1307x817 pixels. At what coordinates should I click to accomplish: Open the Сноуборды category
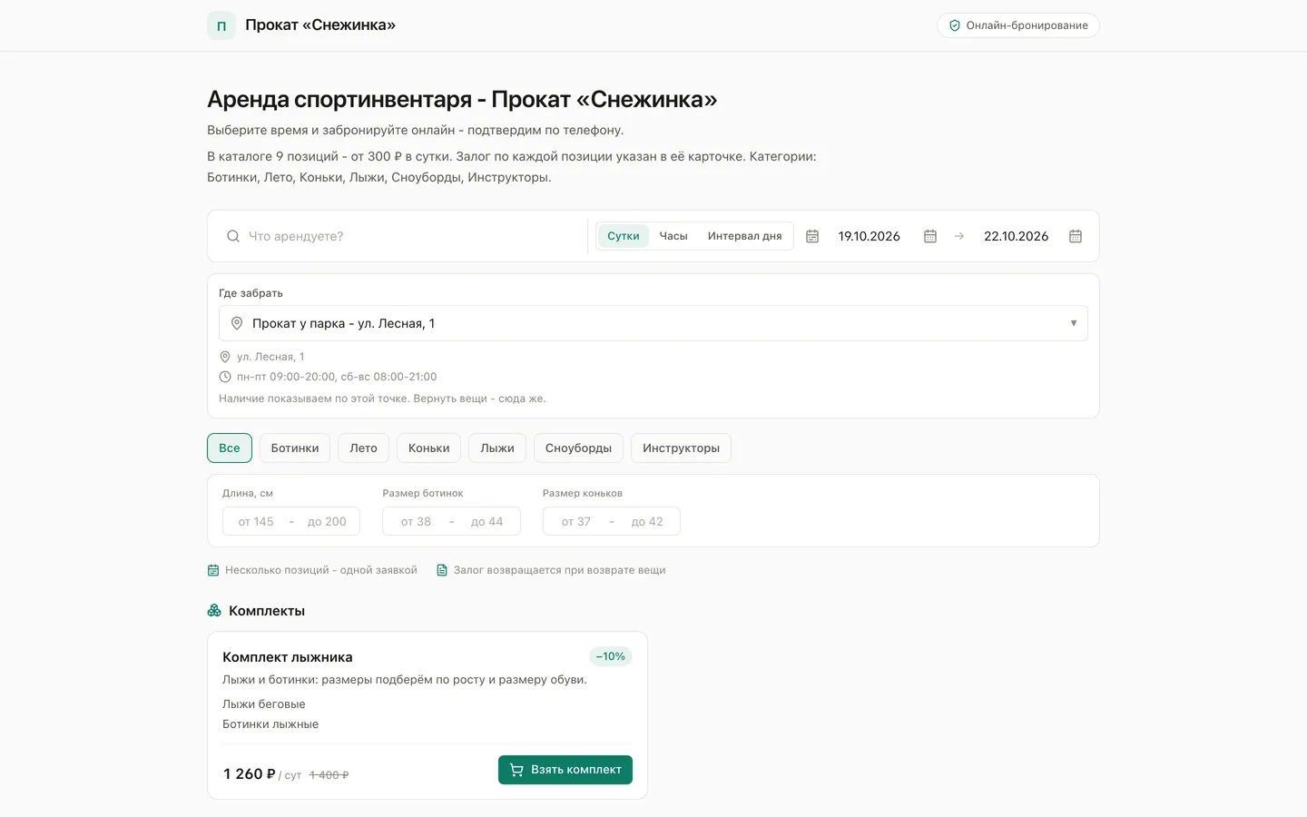pos(578,448)
